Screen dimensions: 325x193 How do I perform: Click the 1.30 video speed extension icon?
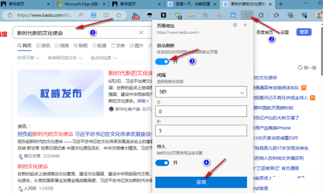click(x=136, y=16)
